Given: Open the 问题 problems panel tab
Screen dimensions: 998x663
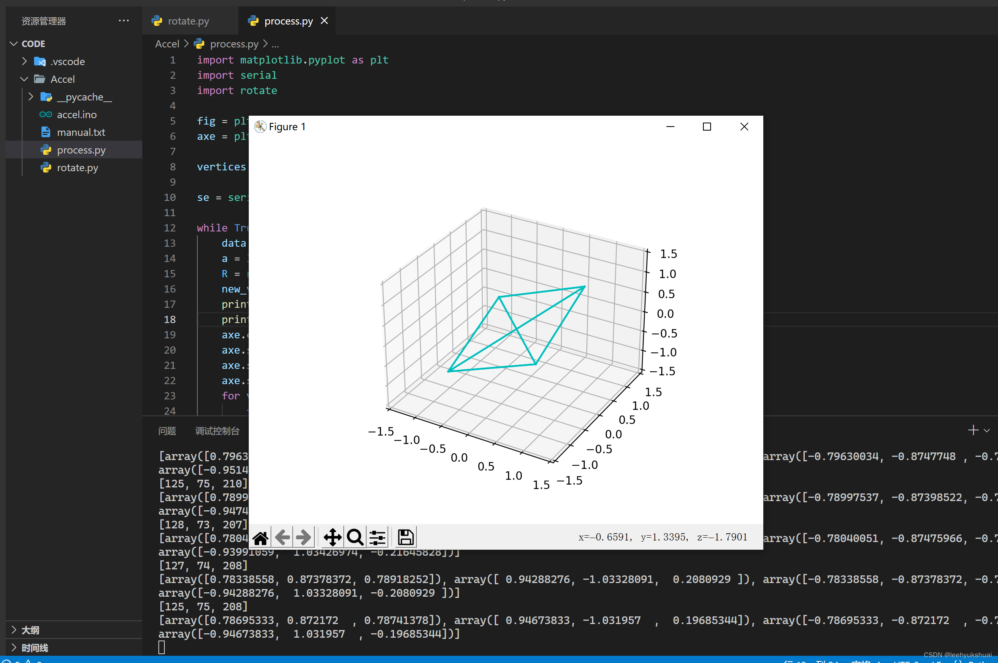Looking at the screenshot, I should click(x=167, y=431).
